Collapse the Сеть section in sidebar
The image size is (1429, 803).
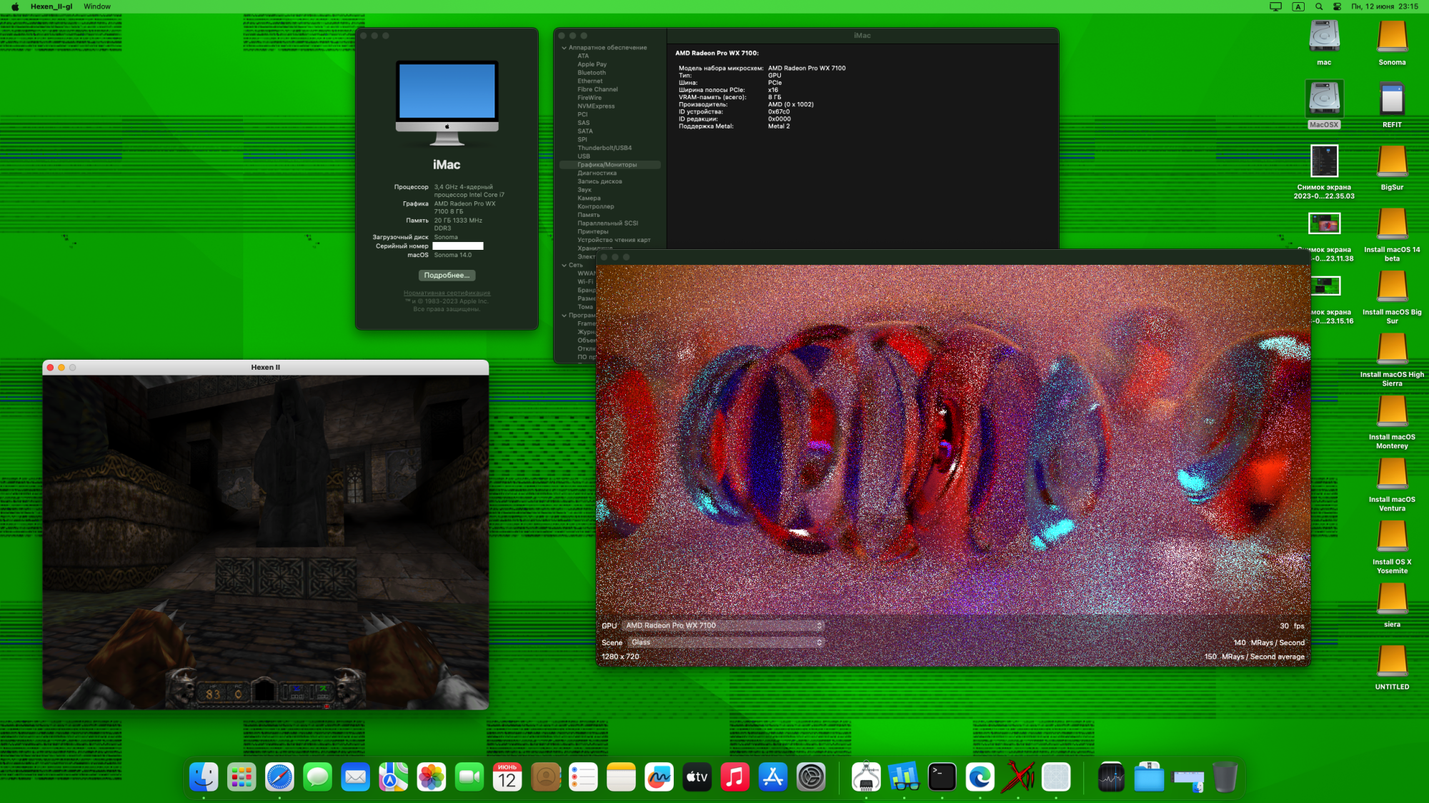click(x=564, y=265)
